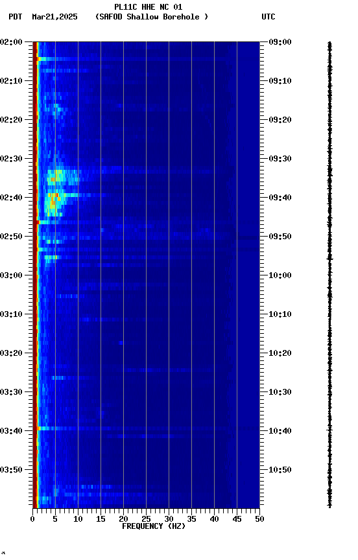This screenshot has height=560, width=358.
Task: Click the UTC time label '10:30'
Action: click(280, 393)
